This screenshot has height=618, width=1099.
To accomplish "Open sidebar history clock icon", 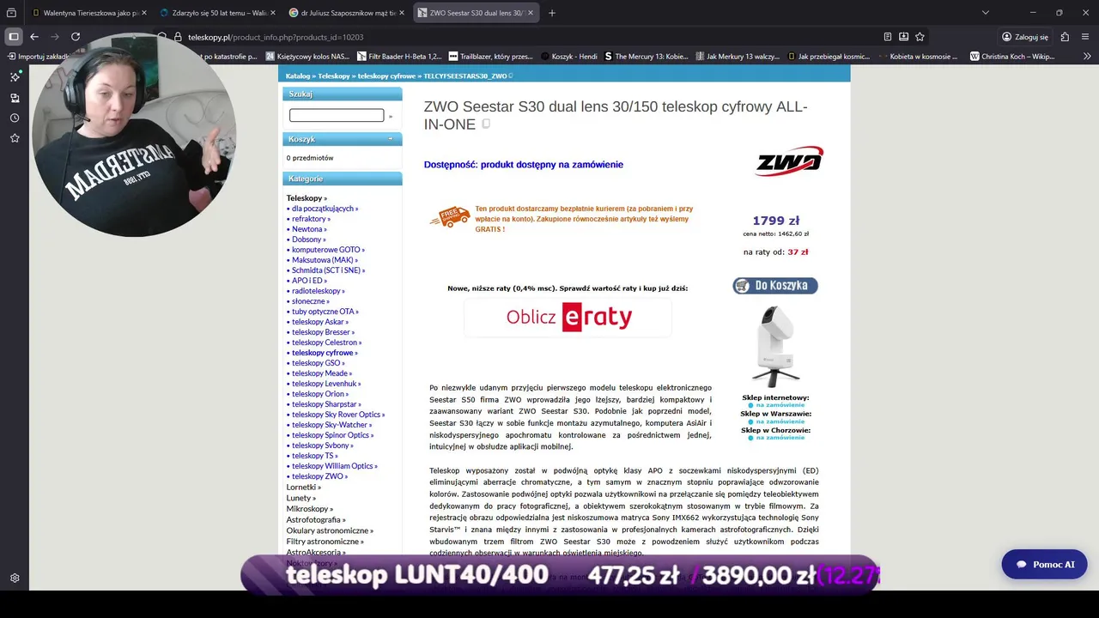I will coord(15,118).
